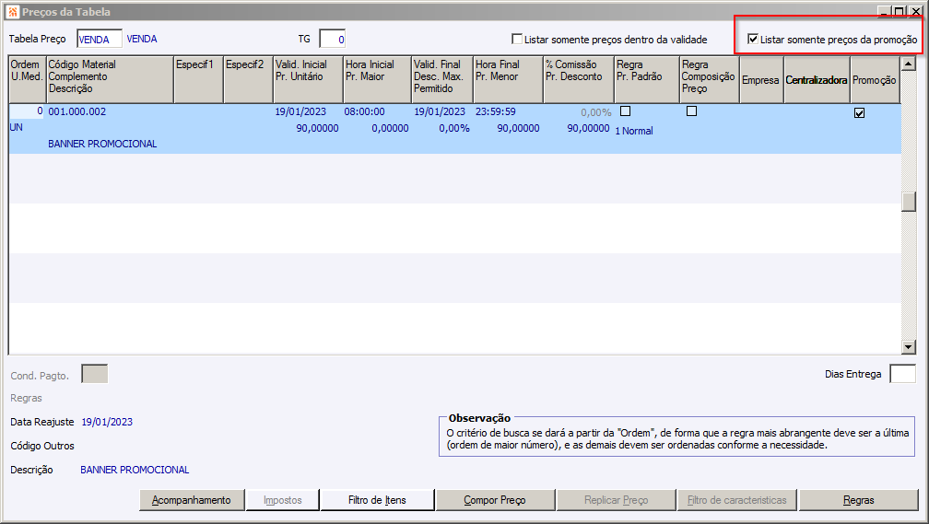This screenshot has width=929, height=524.
Task: Click the Valid. Final column header
Action: [x=442, y=80]
